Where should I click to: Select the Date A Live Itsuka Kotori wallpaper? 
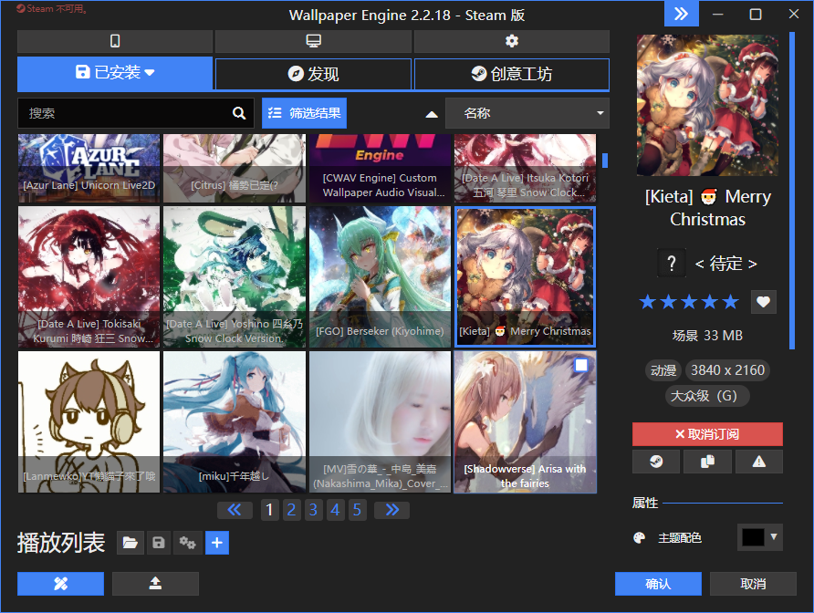coord(525,168)
